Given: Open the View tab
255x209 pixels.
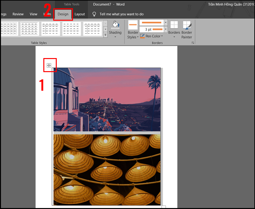Looking at the screenshot, I should pos(33,14).
